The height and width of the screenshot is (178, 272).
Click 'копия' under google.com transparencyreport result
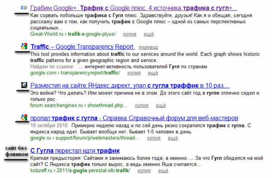pos(134,73)
